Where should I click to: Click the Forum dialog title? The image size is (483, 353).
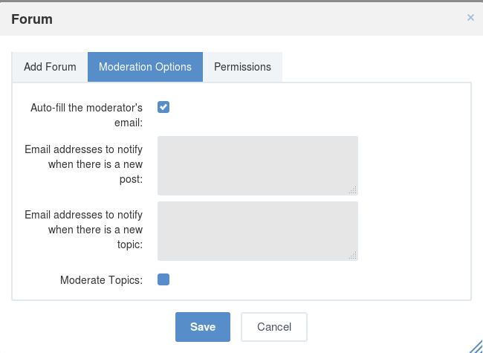(32, 19)
